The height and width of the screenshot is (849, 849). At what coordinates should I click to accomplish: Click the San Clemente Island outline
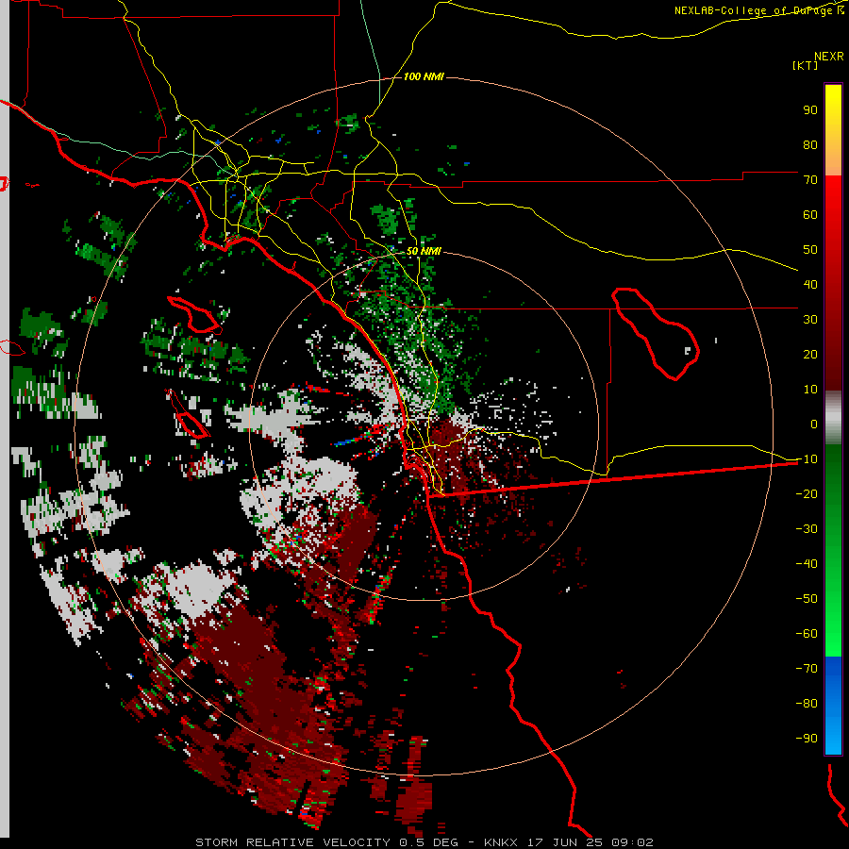[188, 414]
